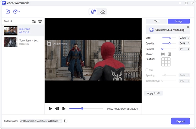Click the playback progress slider handle
This screenshot has width=196, height=129.
point(82,109)
